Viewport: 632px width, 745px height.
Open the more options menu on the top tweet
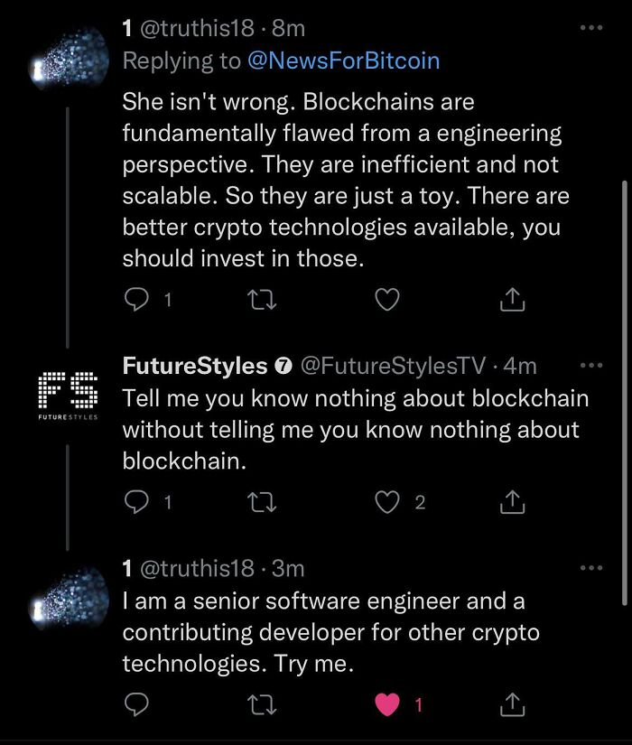click(x=591, y=27)
